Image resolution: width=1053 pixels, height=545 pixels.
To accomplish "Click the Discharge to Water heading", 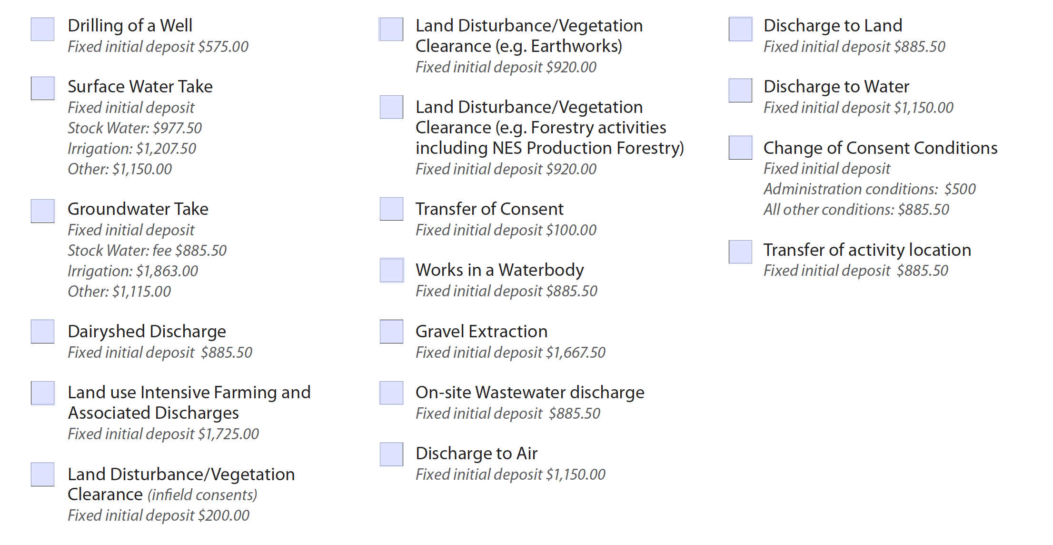I will pyautogui.click(x=836, y=86).
